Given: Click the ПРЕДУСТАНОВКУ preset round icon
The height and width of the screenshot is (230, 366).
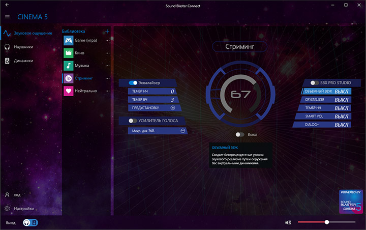Looking at the screenshot, I should (173, 108).
